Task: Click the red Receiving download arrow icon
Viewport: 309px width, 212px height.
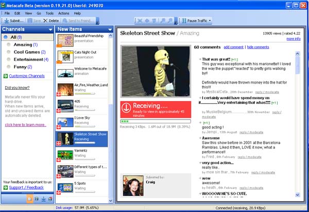Action: [x=126, y=108]
